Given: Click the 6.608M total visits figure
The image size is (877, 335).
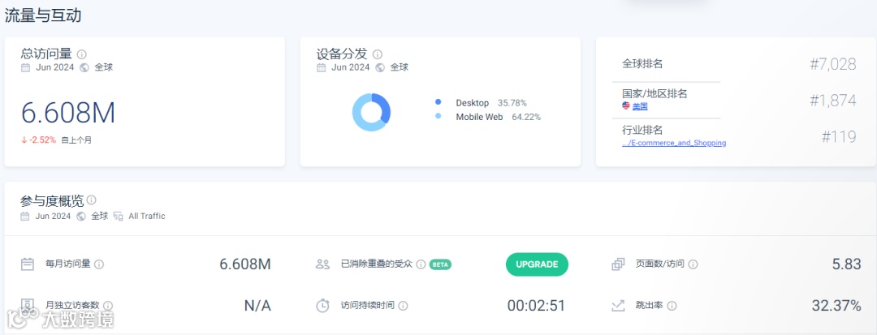Looking at the screenshot, I should [x=68, y=113].
